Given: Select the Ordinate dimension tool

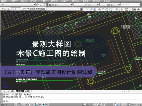Looking at the screenshot, I should coord(95,10).
